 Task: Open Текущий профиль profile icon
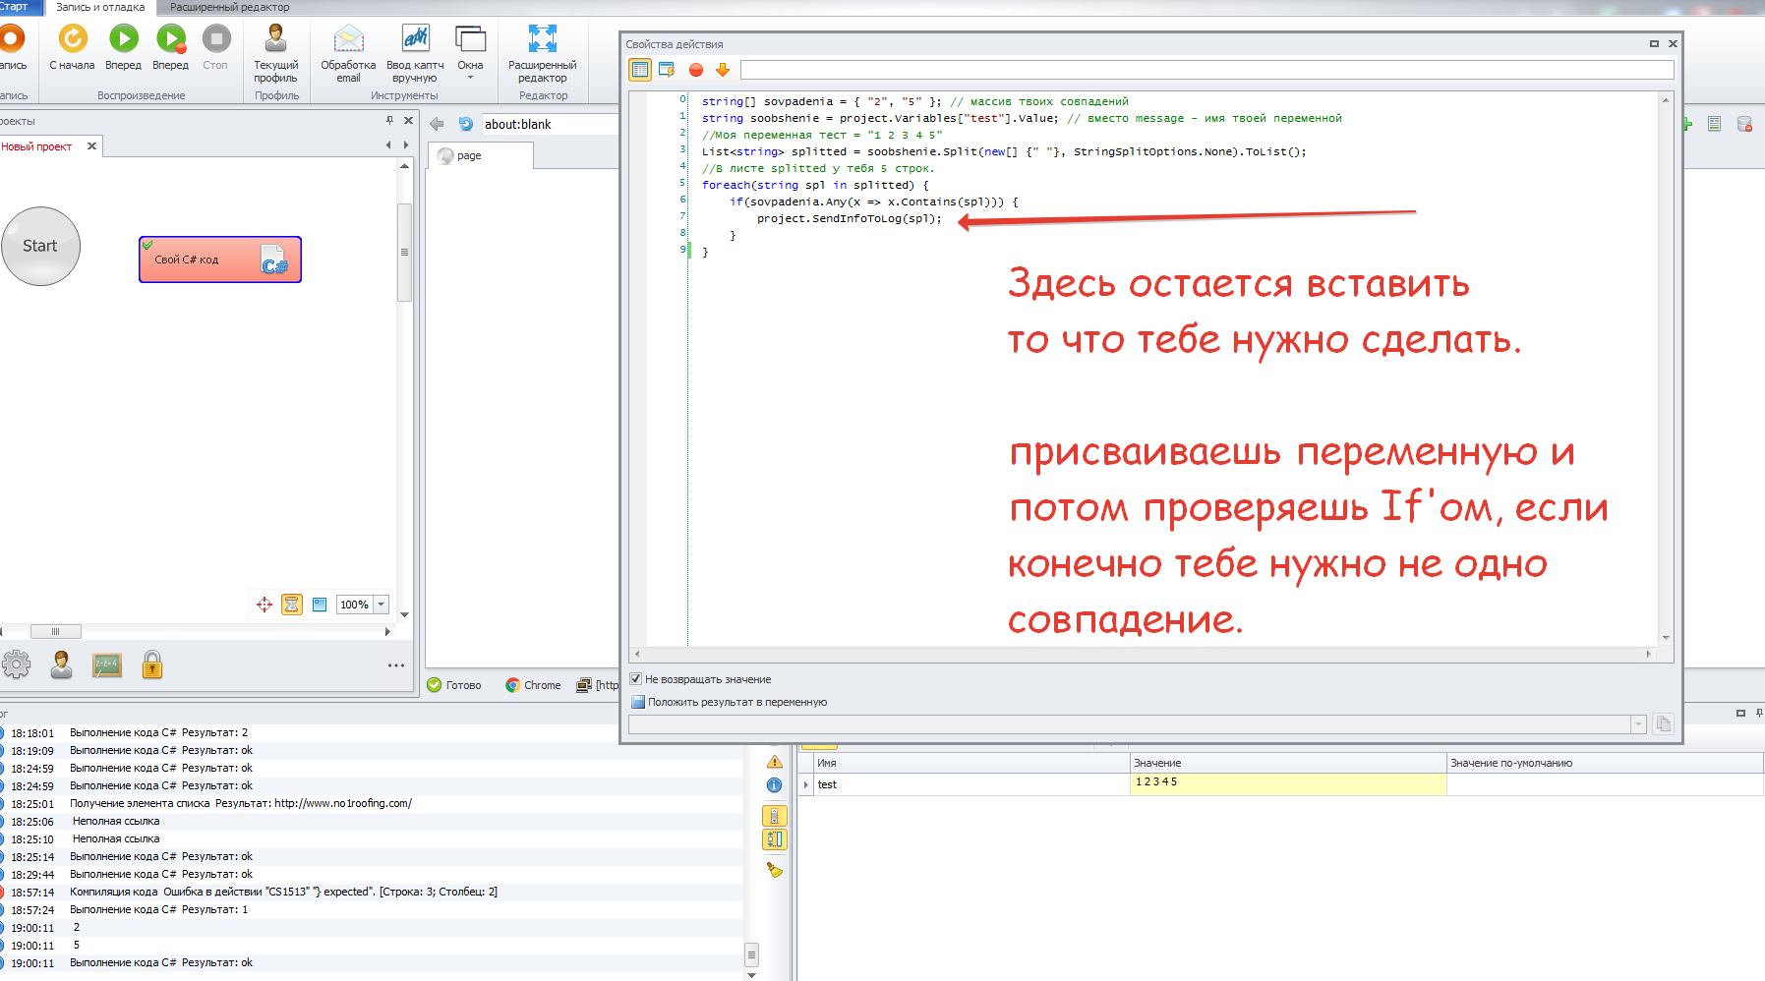click(275, 53)
